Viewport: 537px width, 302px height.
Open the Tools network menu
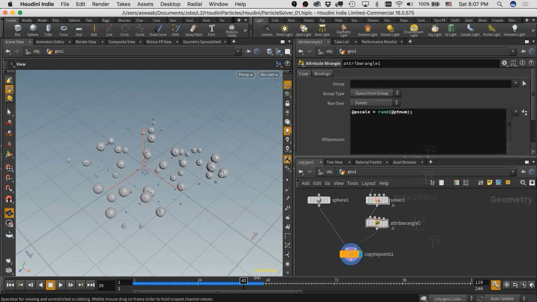(x=352, y=183)
